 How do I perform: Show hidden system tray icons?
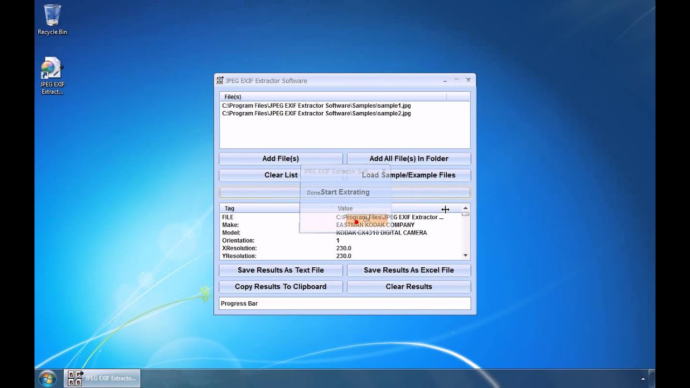pos(643,379)
